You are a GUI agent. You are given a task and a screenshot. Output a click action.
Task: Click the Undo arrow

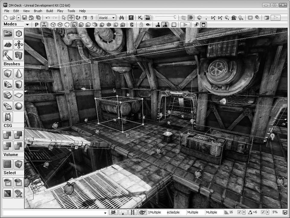point(48,18)
